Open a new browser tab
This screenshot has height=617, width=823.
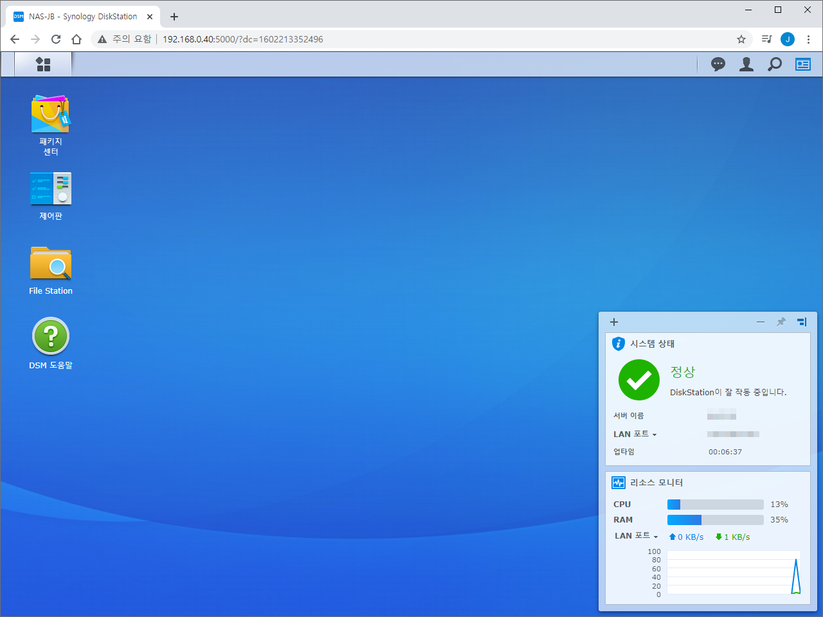tap(174, 17)
